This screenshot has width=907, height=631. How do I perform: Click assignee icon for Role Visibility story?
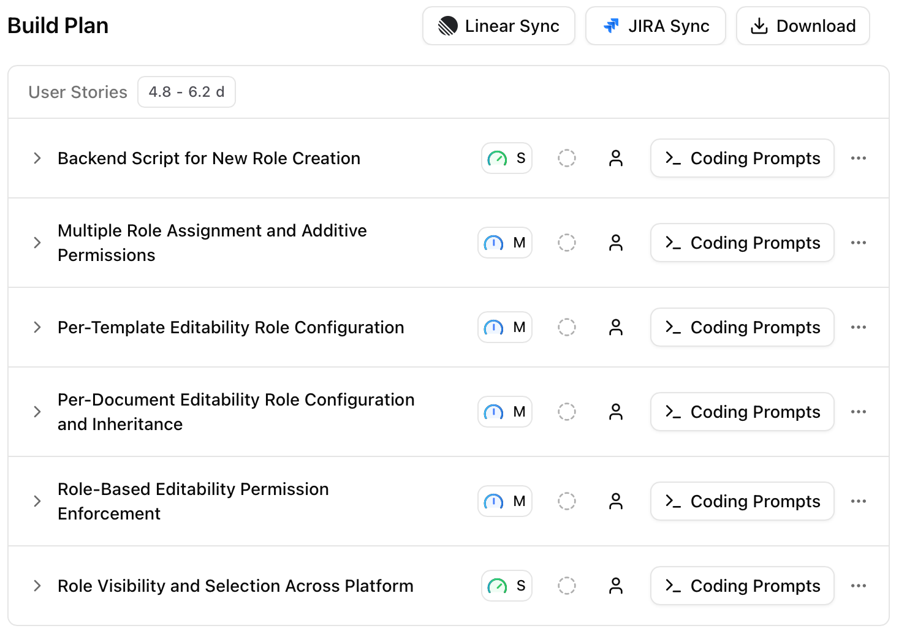click(x=615, y=586)
